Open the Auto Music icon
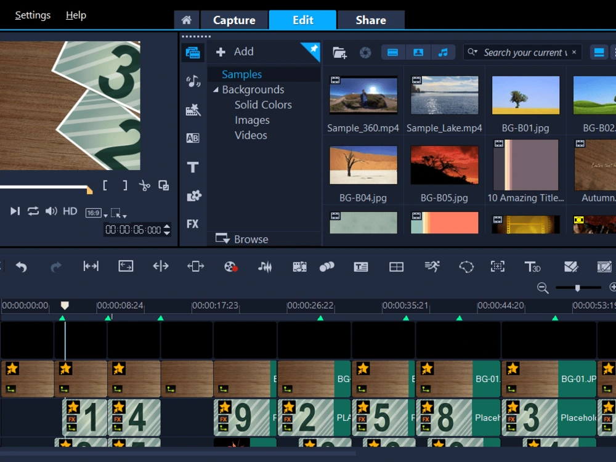The image size is (616, 462). (x=299, y=267)
